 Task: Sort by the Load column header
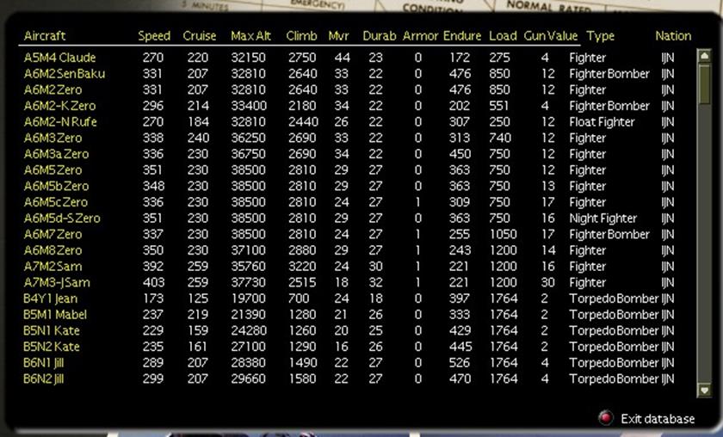[x=503, y=36]
